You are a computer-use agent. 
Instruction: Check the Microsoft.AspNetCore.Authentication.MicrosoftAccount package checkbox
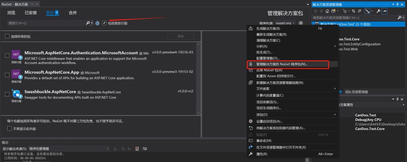[x=7, y=55]
